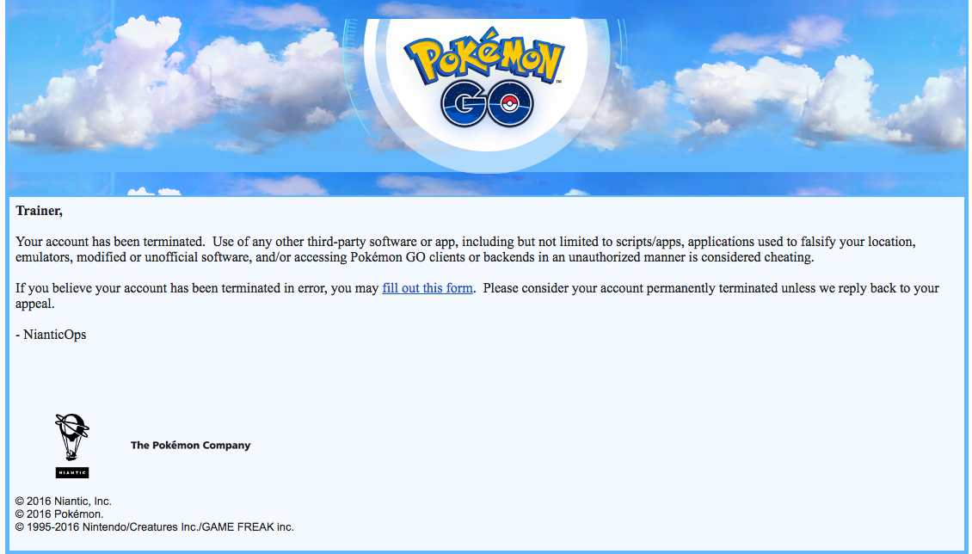Click the word 'cheating' ending the first paragraph
The image size is (972, 554).
pyautogui.click(x=787, y=257)
